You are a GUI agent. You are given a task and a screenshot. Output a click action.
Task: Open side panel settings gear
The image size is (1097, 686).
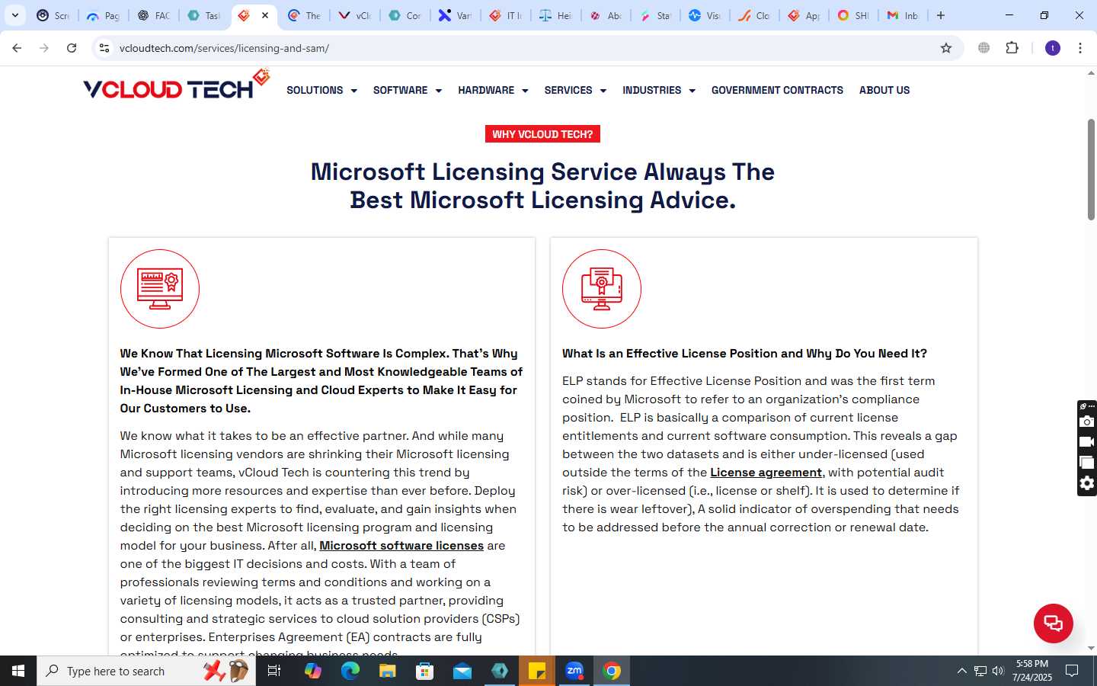pyautogui.click(x=1087, y=483)
